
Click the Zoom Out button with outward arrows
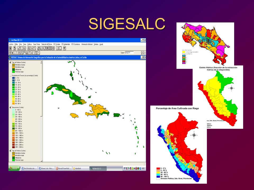(x=50, y=48)
